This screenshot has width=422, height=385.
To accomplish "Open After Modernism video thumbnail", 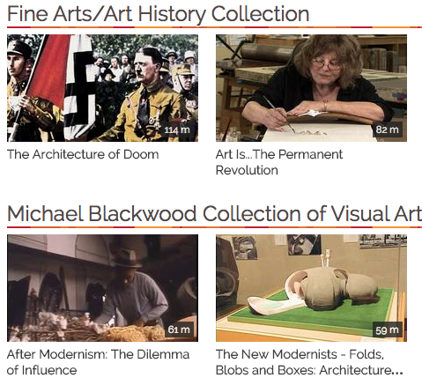I will tap(102, 288).
